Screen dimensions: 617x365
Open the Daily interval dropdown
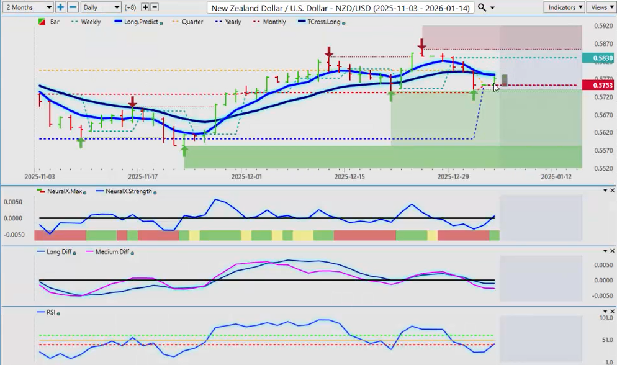[x=100, y=7]
